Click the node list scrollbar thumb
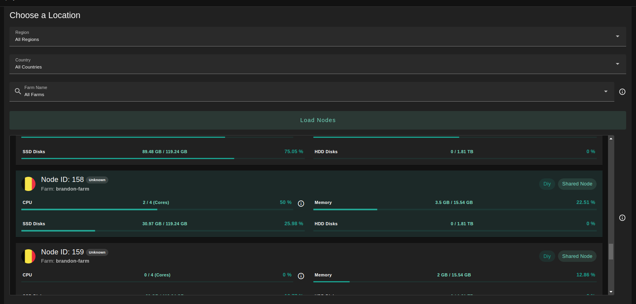Image resolution: width=636 pixels, height=304 pixels. click(x=611, y=252)
